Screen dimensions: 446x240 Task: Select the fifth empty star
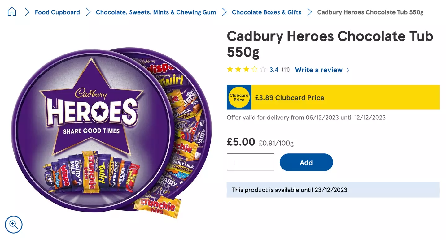[262, 69]
